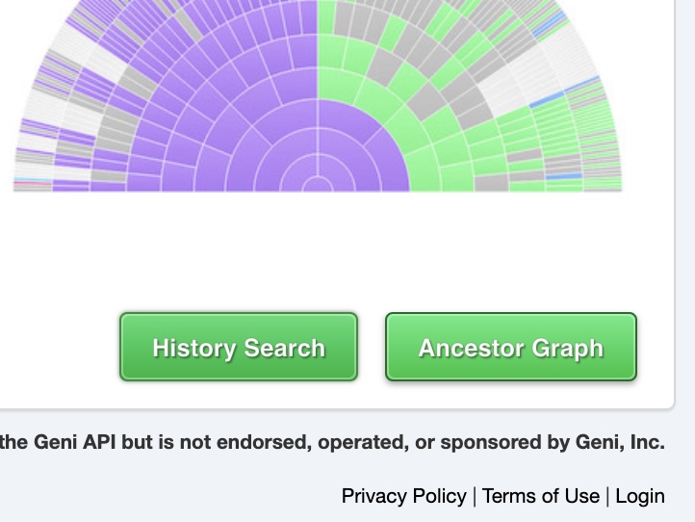The image size is (695, 522).
Task: Select the topmost purple segment beside the center line
Action: tap(308, 16)
